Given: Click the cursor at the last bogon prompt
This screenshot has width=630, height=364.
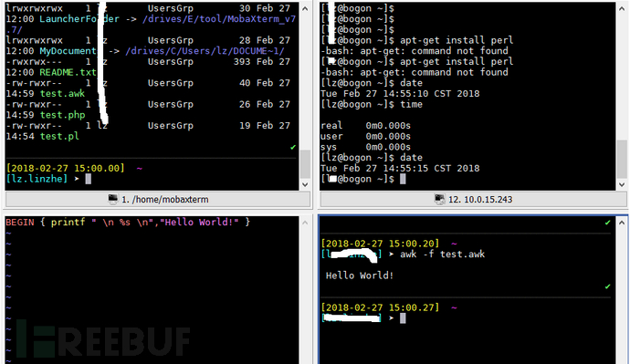Looking at the screenshot, I should pyautogui.click(x=403, y=179).
